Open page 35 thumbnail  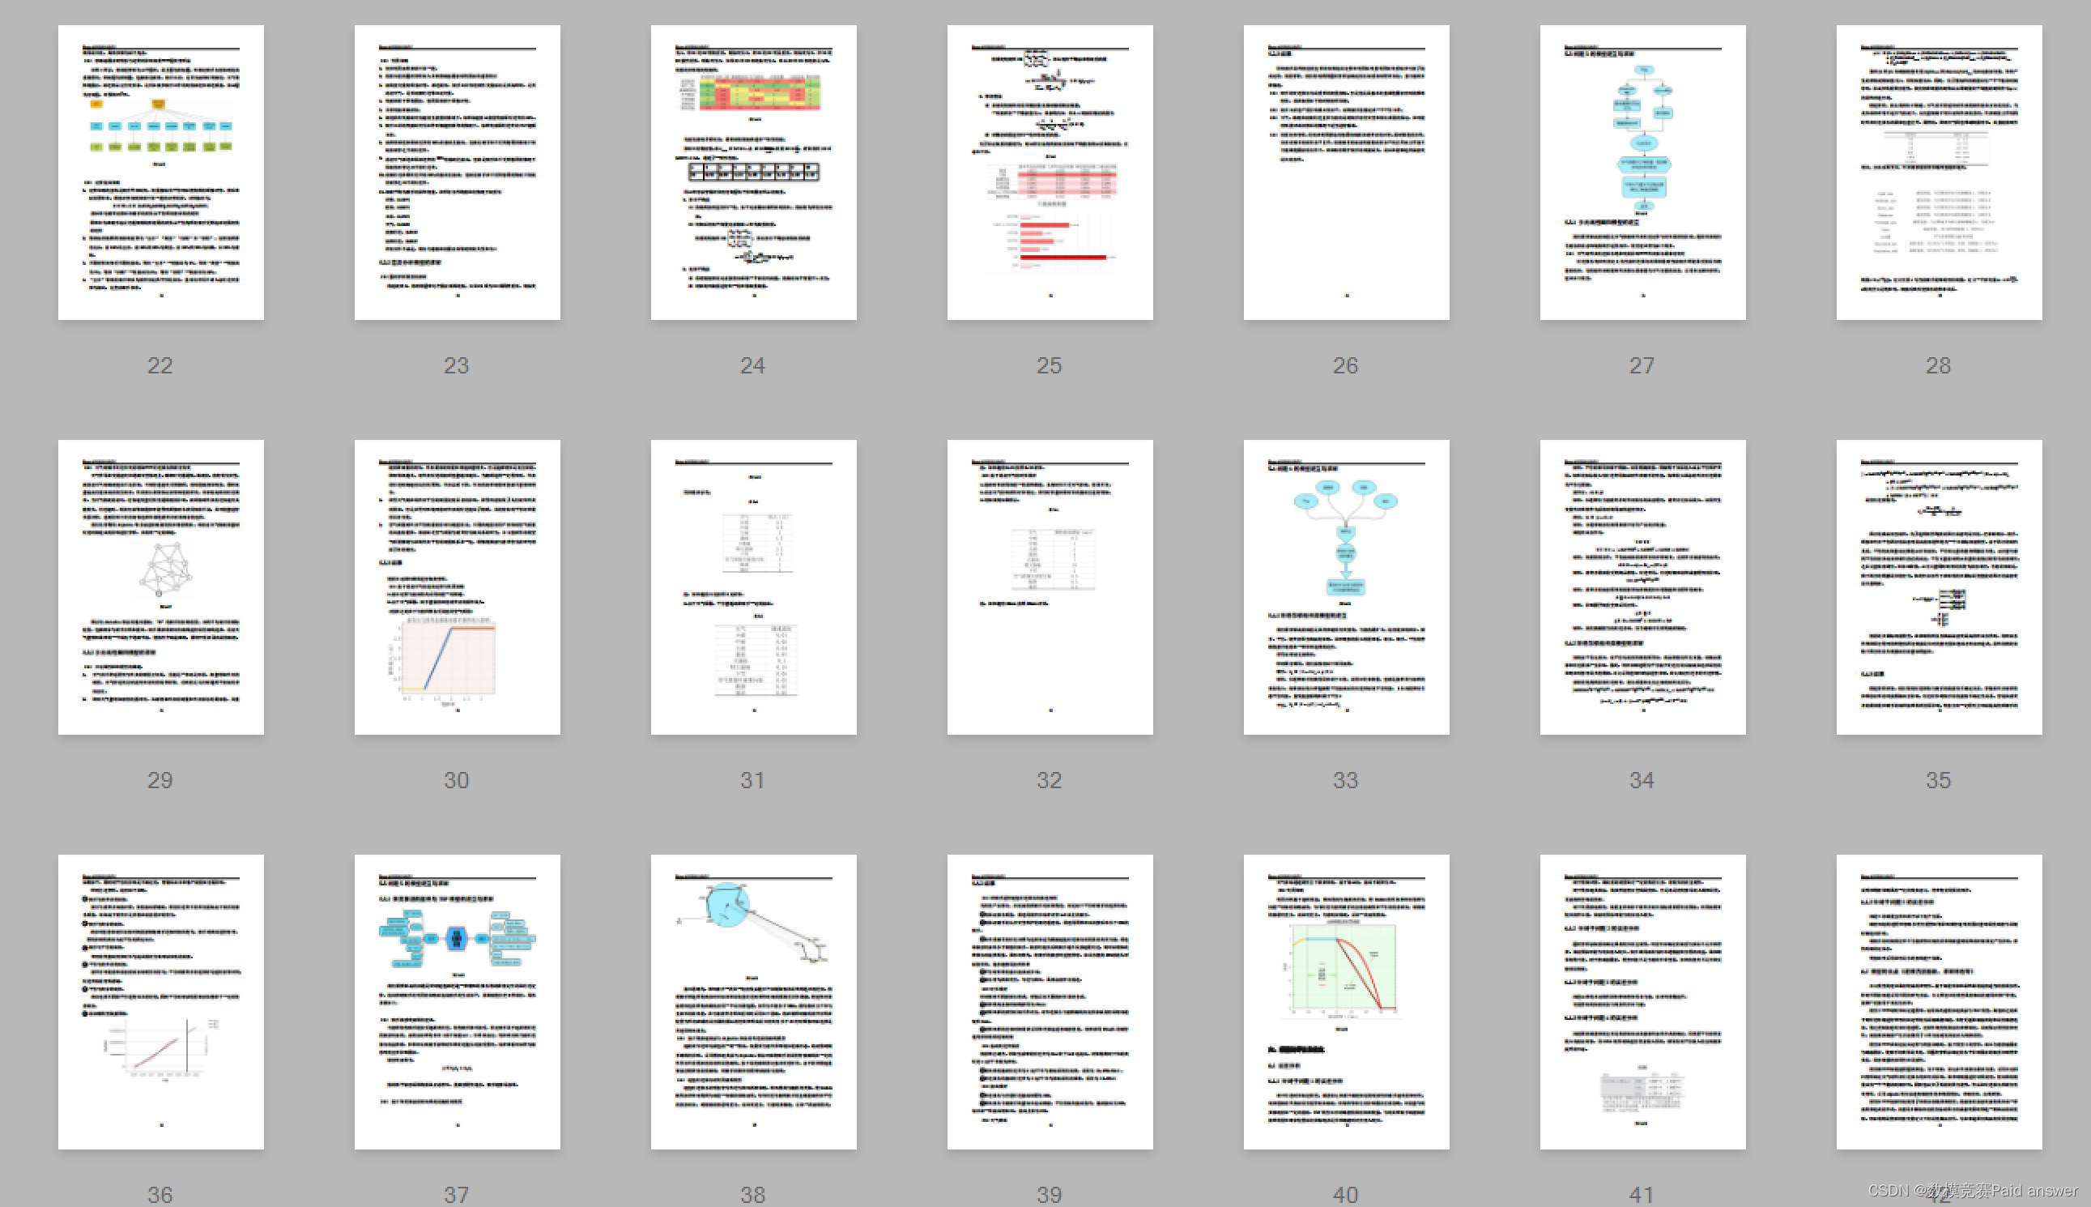(x=1939, y=587)
